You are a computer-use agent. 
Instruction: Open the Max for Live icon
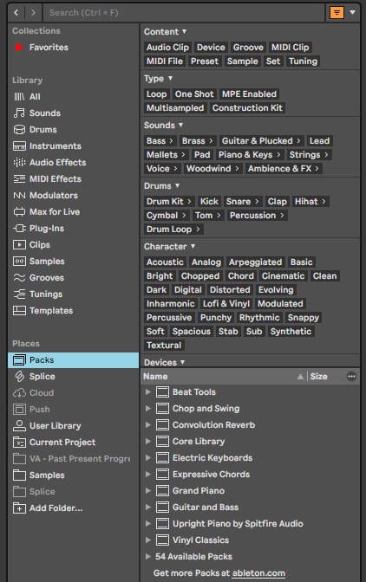19,212
